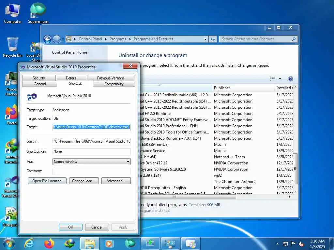334x250 pixels.
Task: Select The Chromium Authors program row
Action: [x=216, y=182]
